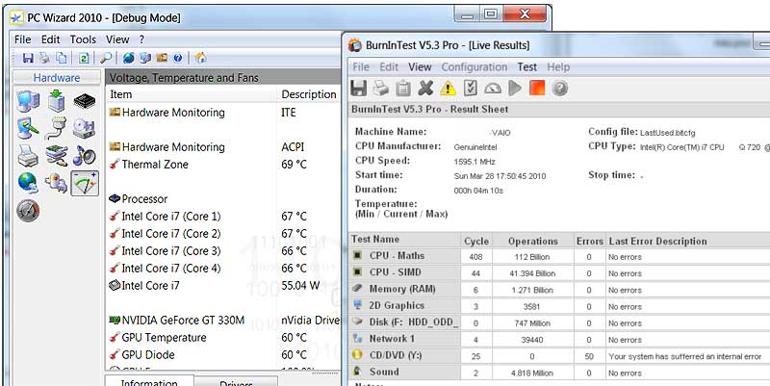770x386 pixels.
Task: Select the voltage and temperature gauge icon
Action: pos(85,183)
